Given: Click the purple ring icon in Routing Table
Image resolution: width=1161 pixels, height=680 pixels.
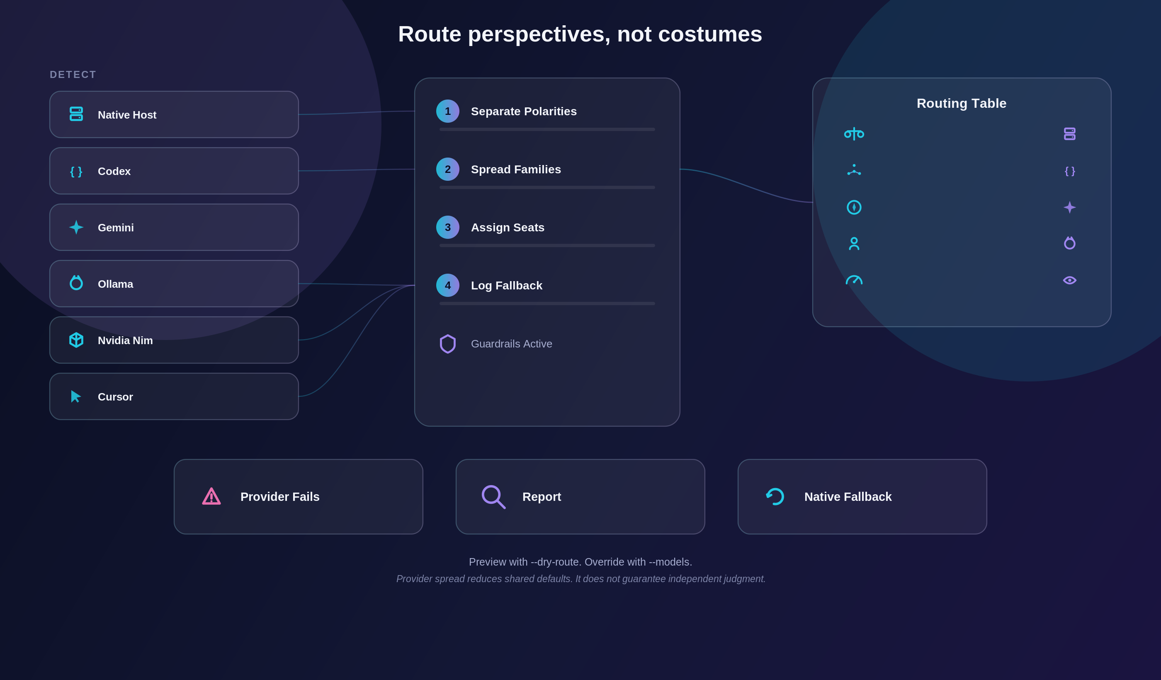Looking at the screenshot, I should pos(1069,243).
